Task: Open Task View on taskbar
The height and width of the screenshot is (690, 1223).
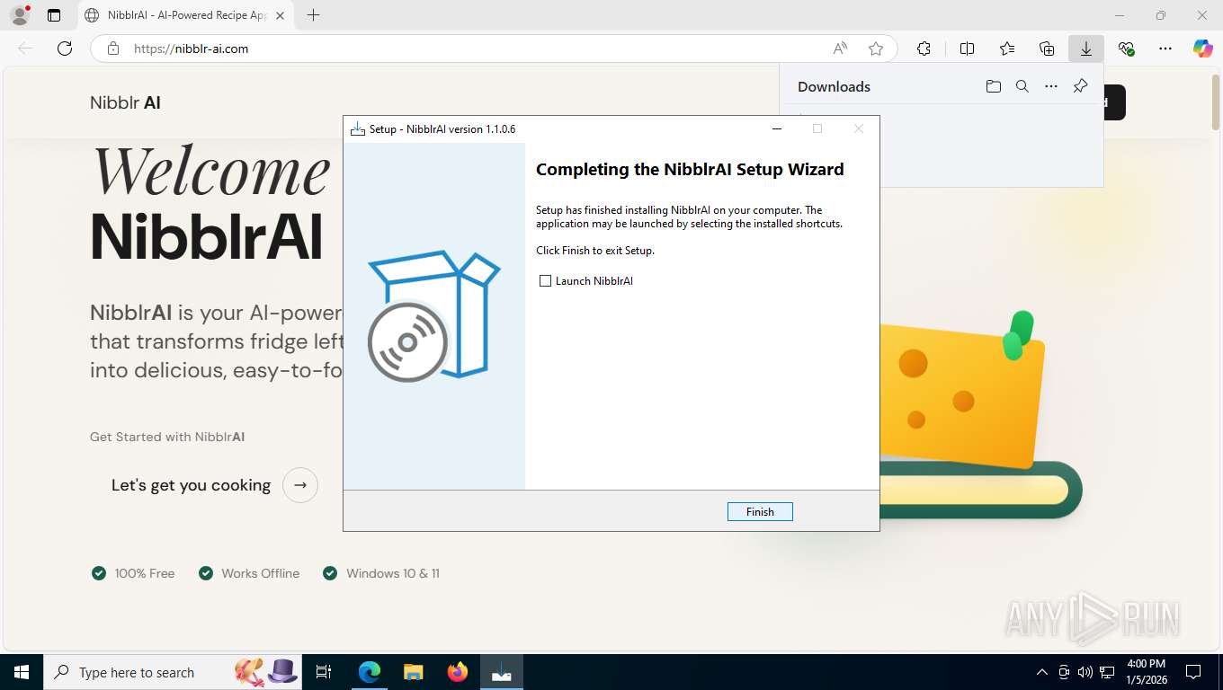Action: [325, 672]
